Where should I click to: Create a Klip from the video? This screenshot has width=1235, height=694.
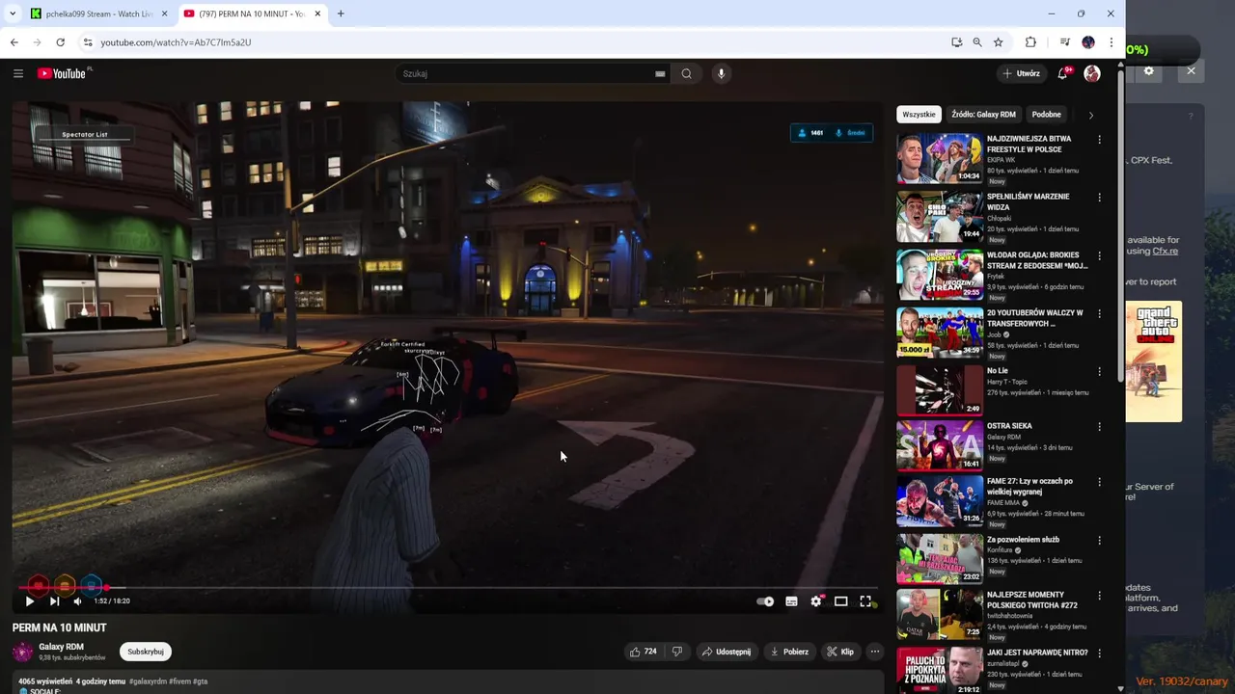coord(840,652)
